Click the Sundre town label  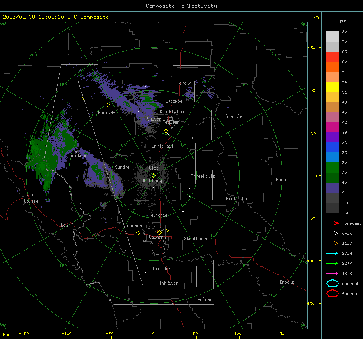point(122,167)
